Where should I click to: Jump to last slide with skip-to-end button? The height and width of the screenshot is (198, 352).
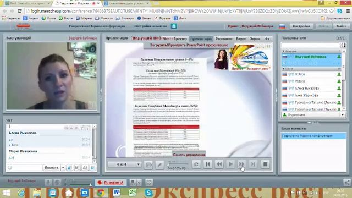coord(253,164)
